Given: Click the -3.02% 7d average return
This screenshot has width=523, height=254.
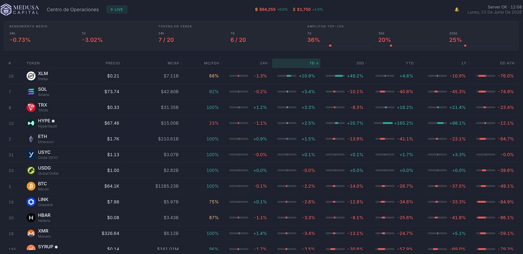Looking at the screenshot, I should pyautogui.click(x=92, y=40).
